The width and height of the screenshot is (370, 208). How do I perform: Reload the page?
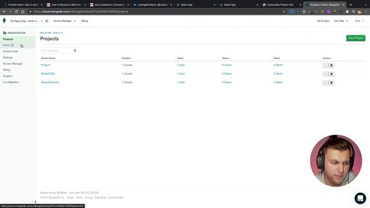pos(16,12)
